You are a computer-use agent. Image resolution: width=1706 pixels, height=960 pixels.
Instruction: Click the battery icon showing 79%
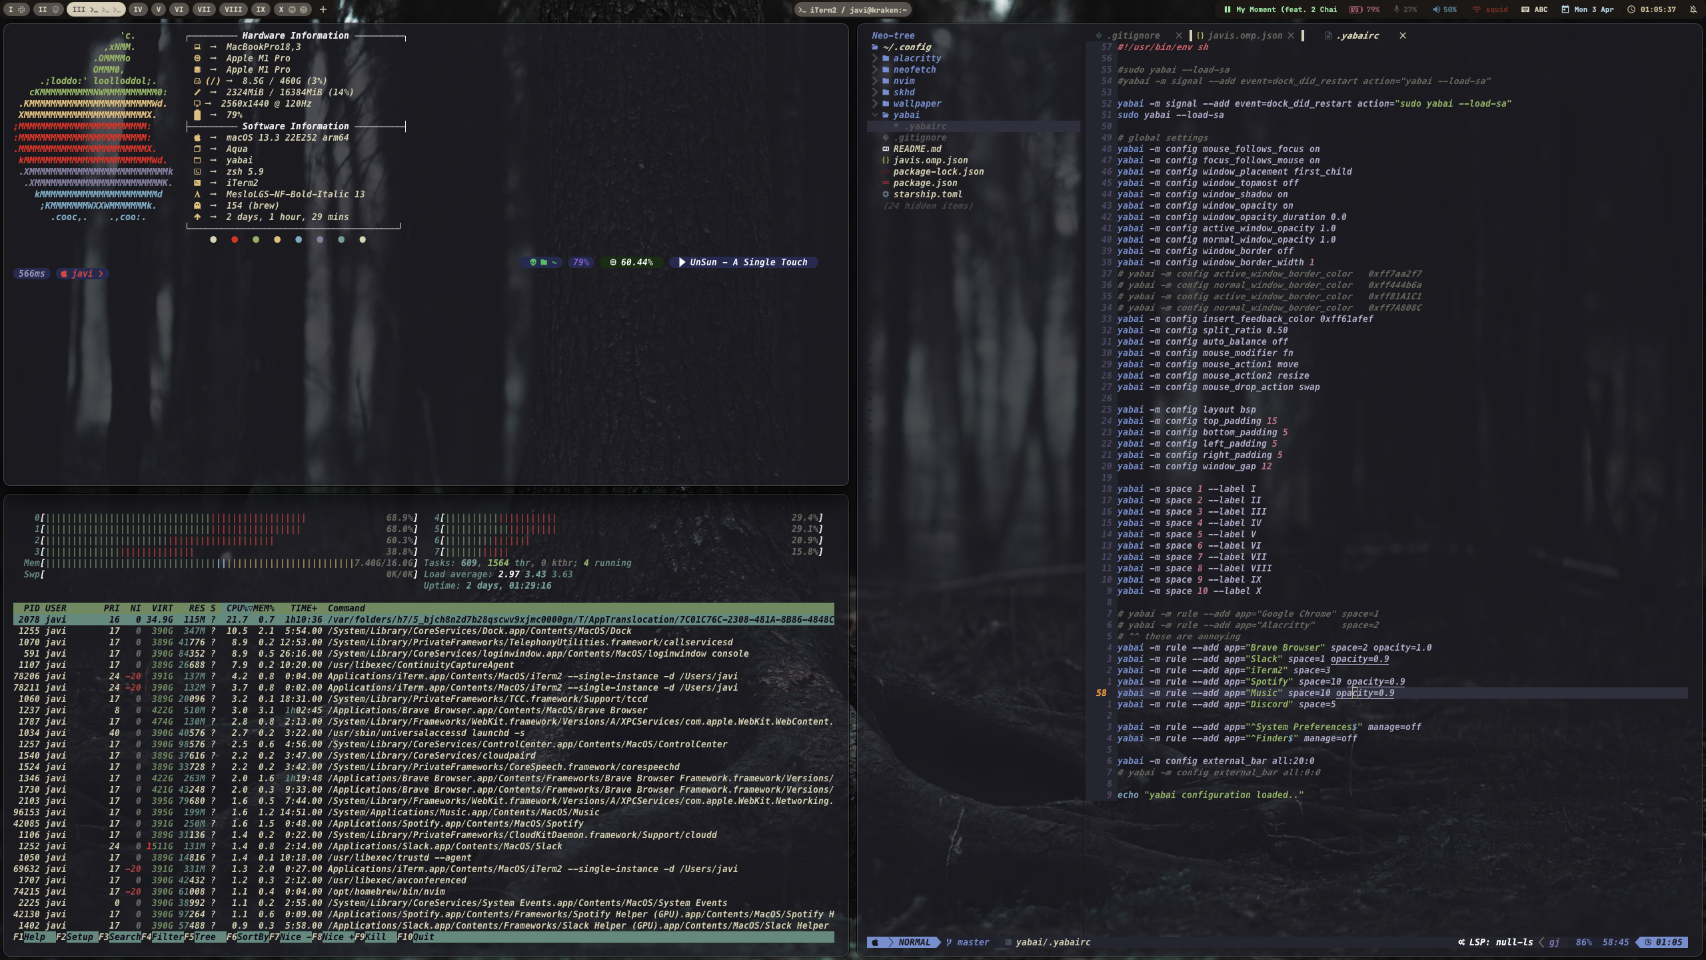coord(1355,9)
